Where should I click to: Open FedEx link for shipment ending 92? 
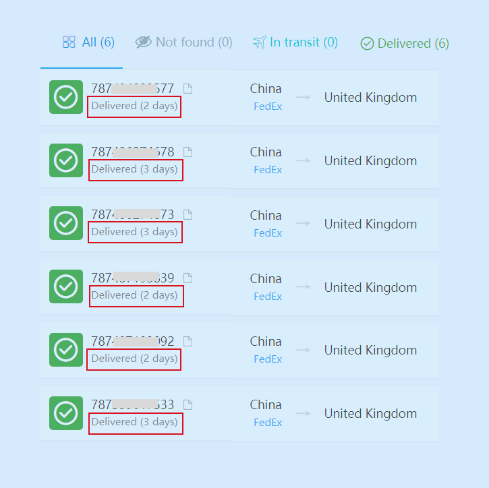(268, 359)
